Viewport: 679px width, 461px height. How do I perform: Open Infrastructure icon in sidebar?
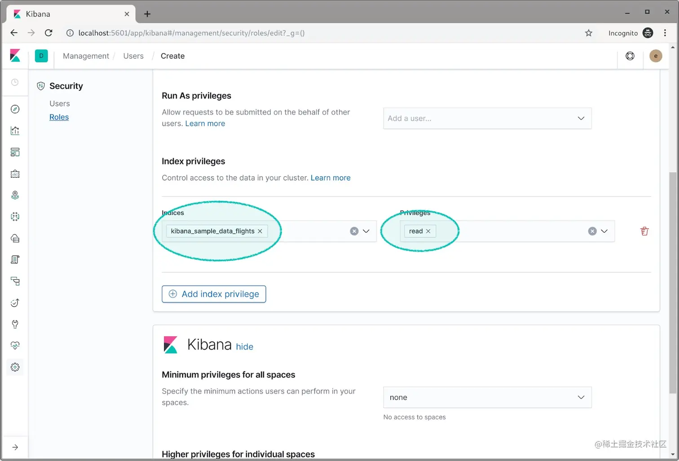(x=15, y=238)
